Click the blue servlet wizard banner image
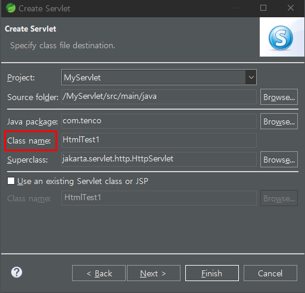The width and height of the screenshot is (305, 293). tap(282, 37)
